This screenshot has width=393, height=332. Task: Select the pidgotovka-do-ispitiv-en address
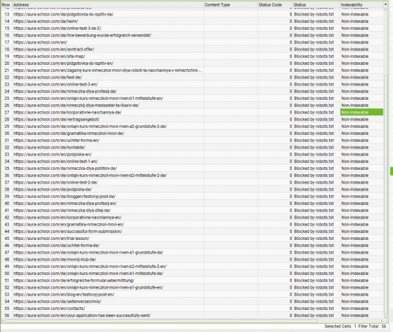(64, 64)
